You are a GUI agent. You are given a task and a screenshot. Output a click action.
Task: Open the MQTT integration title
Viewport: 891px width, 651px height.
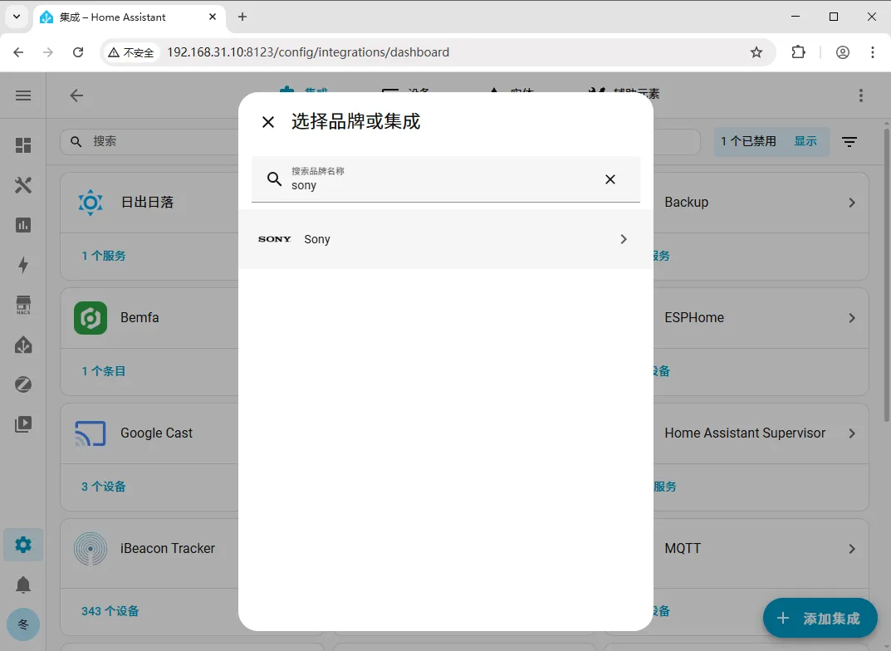[683, 548]
